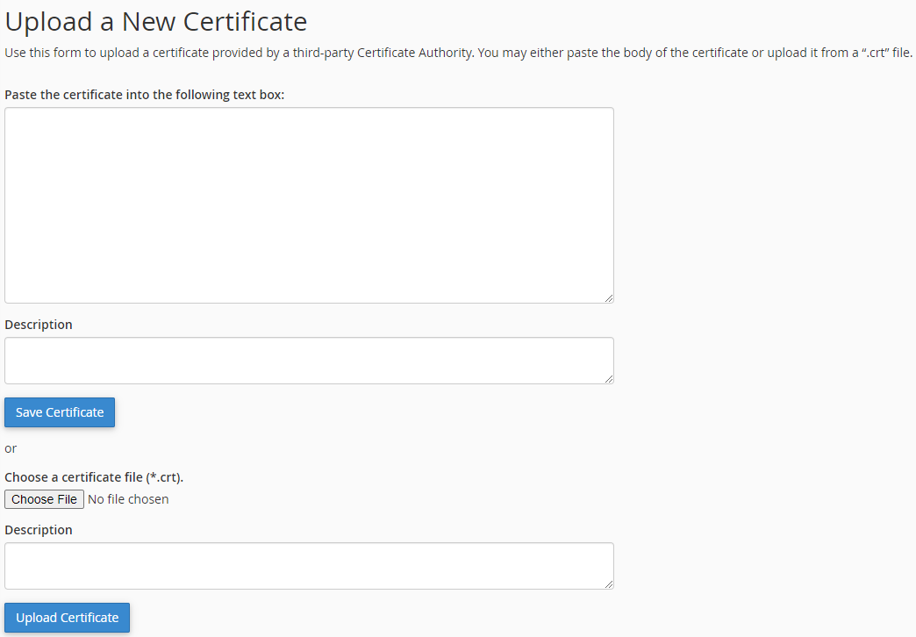The height and width of the screenshot is (637, 916).
Task: Select the Description label below the certificate box
Action: pyautogui.click(x=39, y=325)
